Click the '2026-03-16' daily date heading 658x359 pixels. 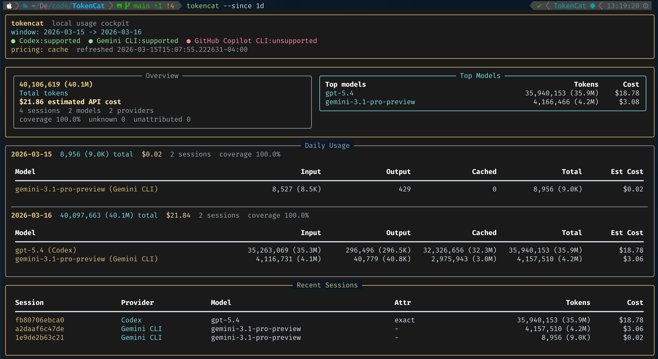point(31,215)
